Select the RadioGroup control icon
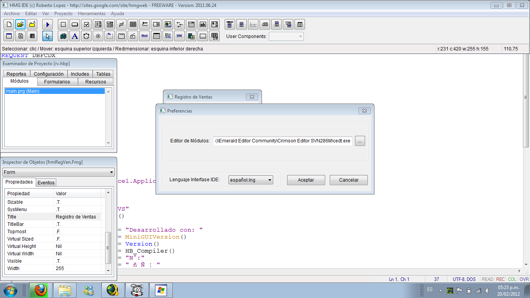The image size is (530, 298). click(x=98, y=36)
